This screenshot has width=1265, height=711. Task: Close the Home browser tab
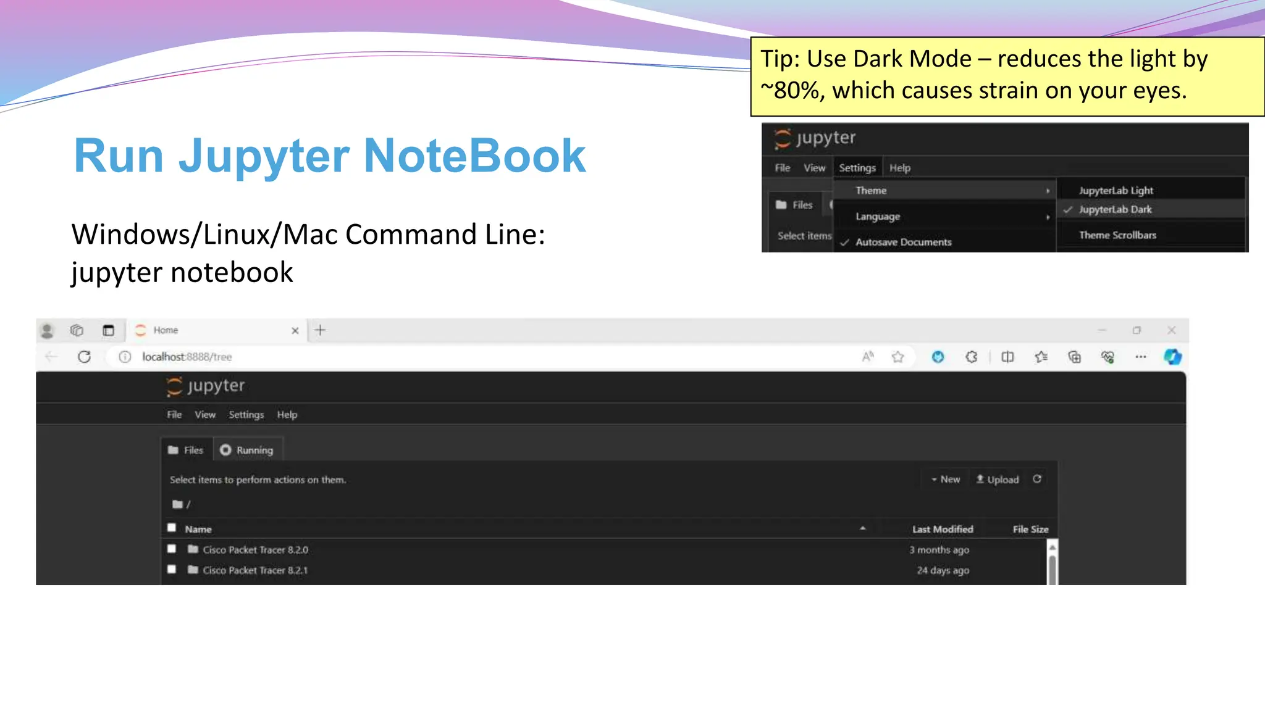[x=295, y=331]
